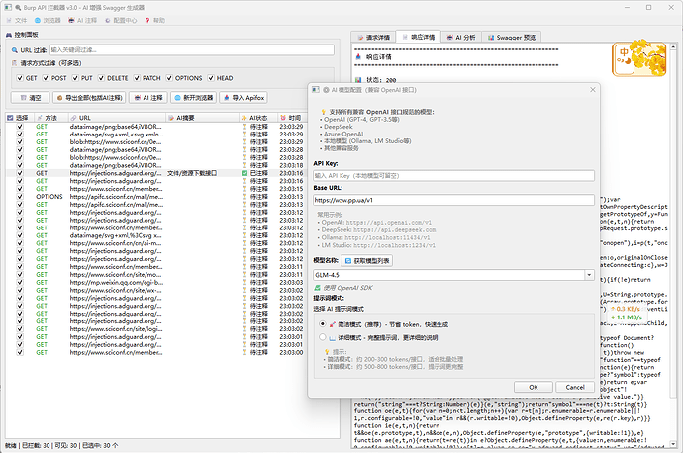
Task: Toggle the DELETE method filter checkbox
Action: coord(101,78)
